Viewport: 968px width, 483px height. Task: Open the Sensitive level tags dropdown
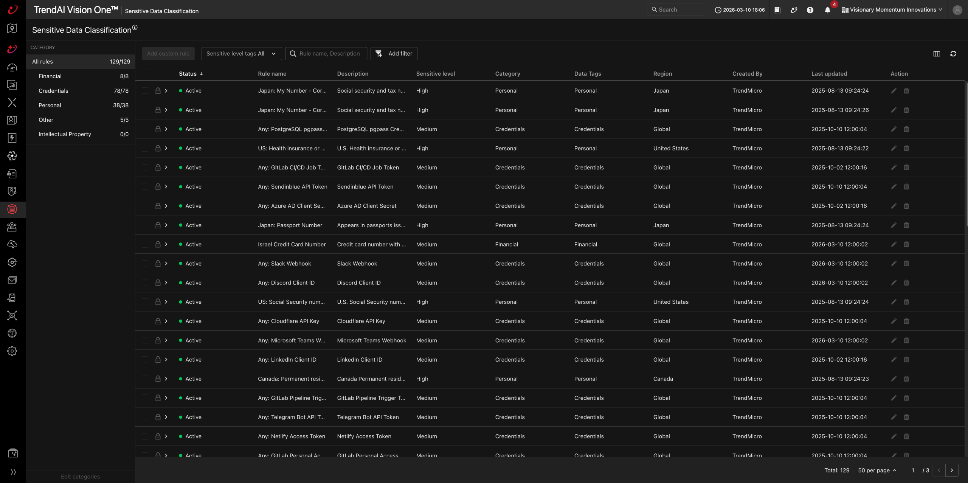point(241,54)
